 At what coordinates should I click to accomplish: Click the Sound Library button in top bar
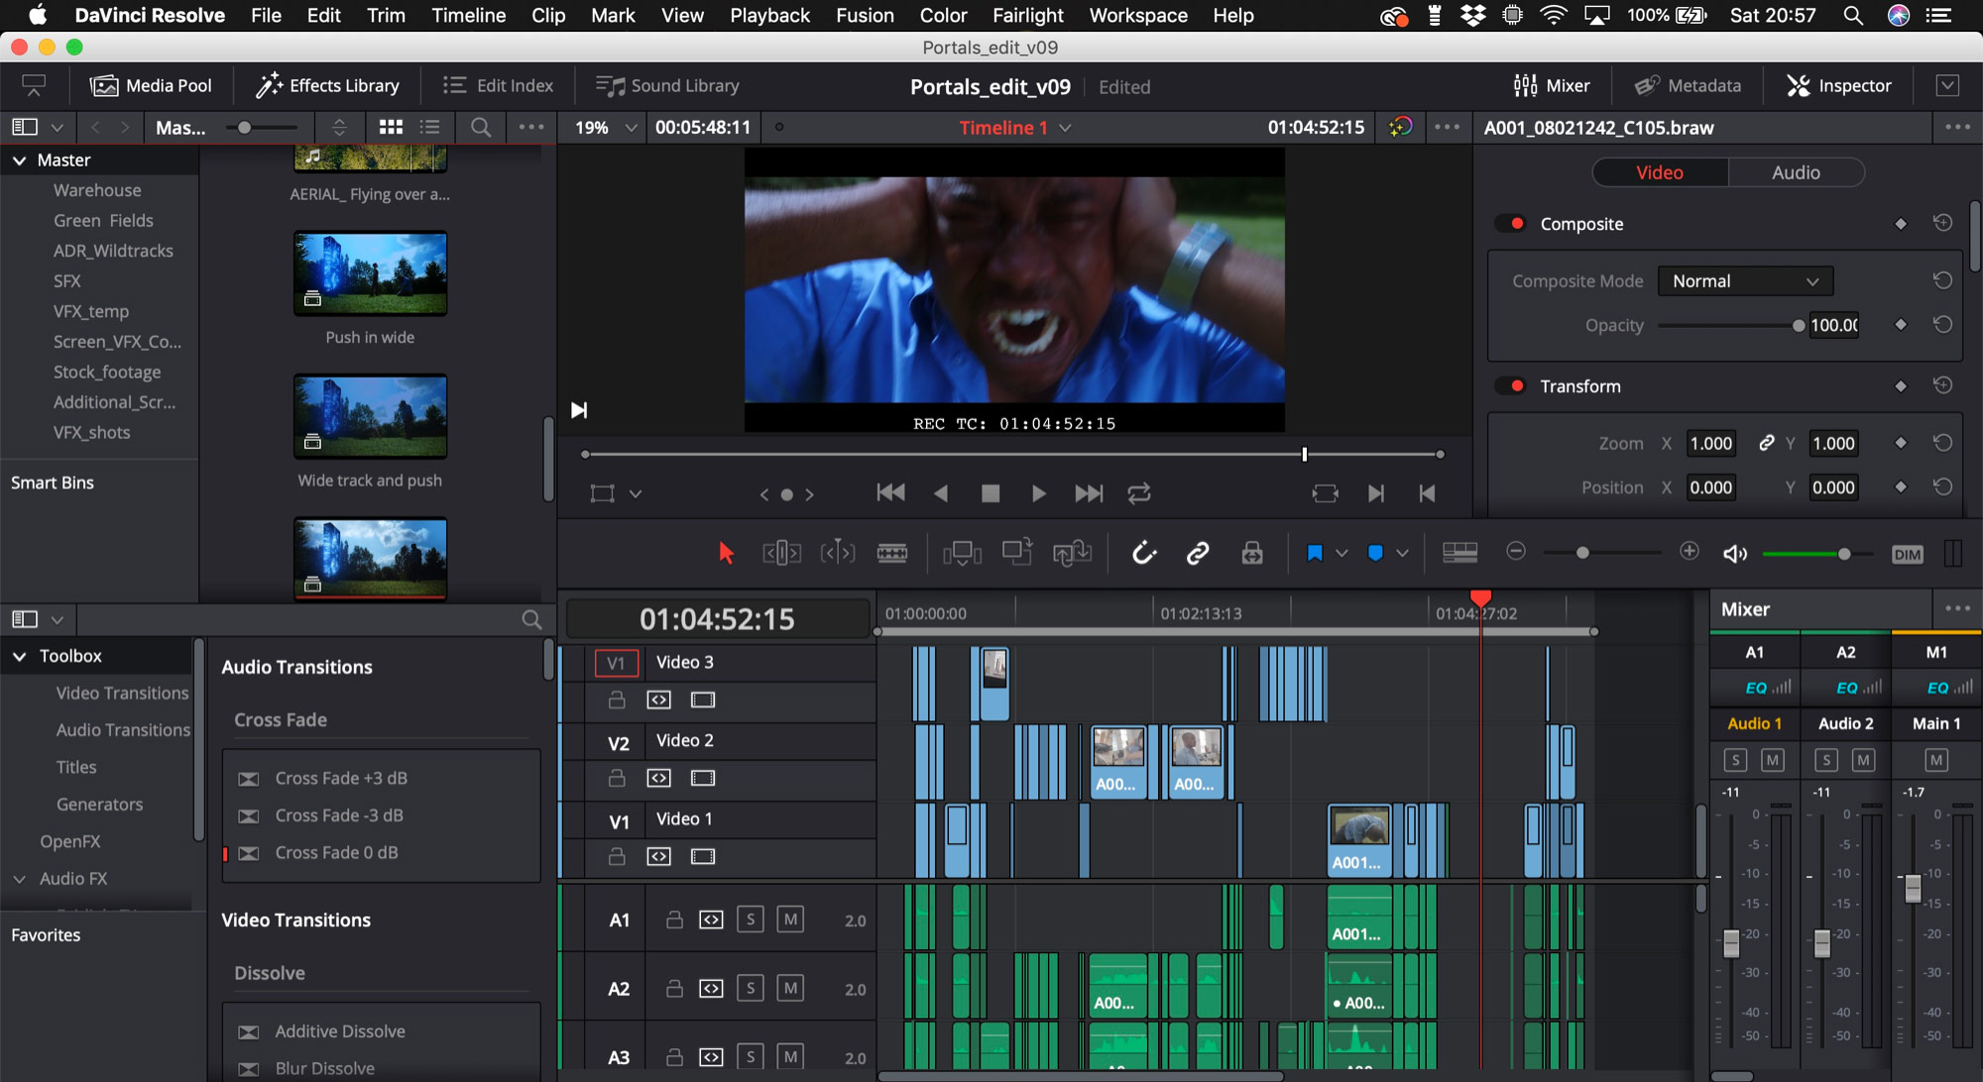[x=670, y=85]
